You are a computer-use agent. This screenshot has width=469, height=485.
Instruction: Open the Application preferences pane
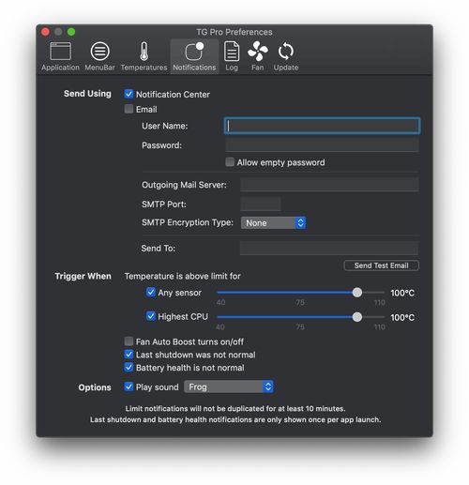[x=60, y=56]
